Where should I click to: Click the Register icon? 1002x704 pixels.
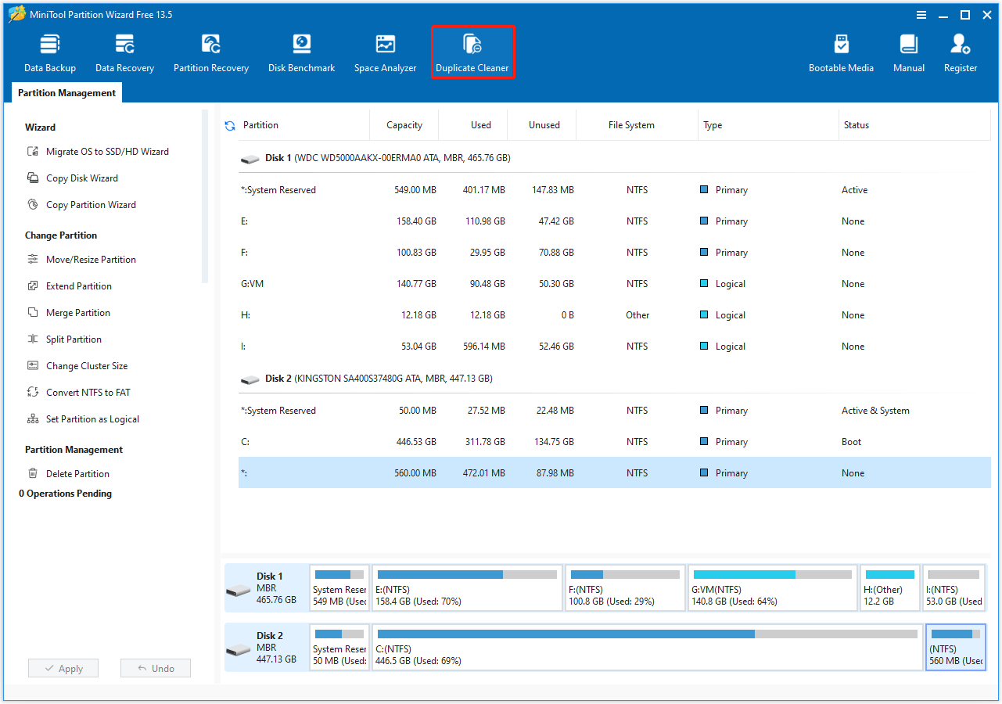[960, 51]
